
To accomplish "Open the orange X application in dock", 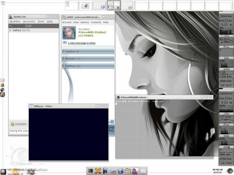I will (98, 171).
